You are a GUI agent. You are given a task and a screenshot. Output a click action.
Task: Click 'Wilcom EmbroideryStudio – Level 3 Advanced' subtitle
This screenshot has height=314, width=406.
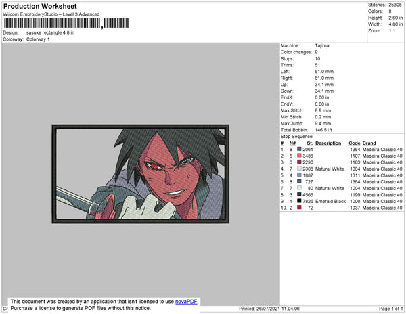(x=51, y=14)
